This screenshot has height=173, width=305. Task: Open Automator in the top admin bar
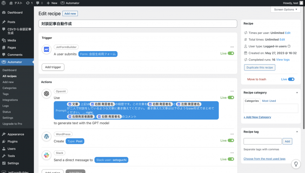(x=70, y=3)
